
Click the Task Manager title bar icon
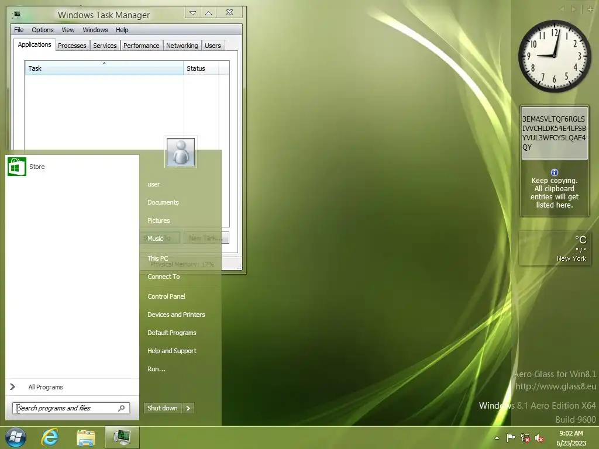[x=16, y=15]
